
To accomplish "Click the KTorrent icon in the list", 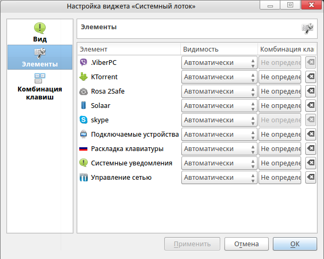I will coord(83,77).
